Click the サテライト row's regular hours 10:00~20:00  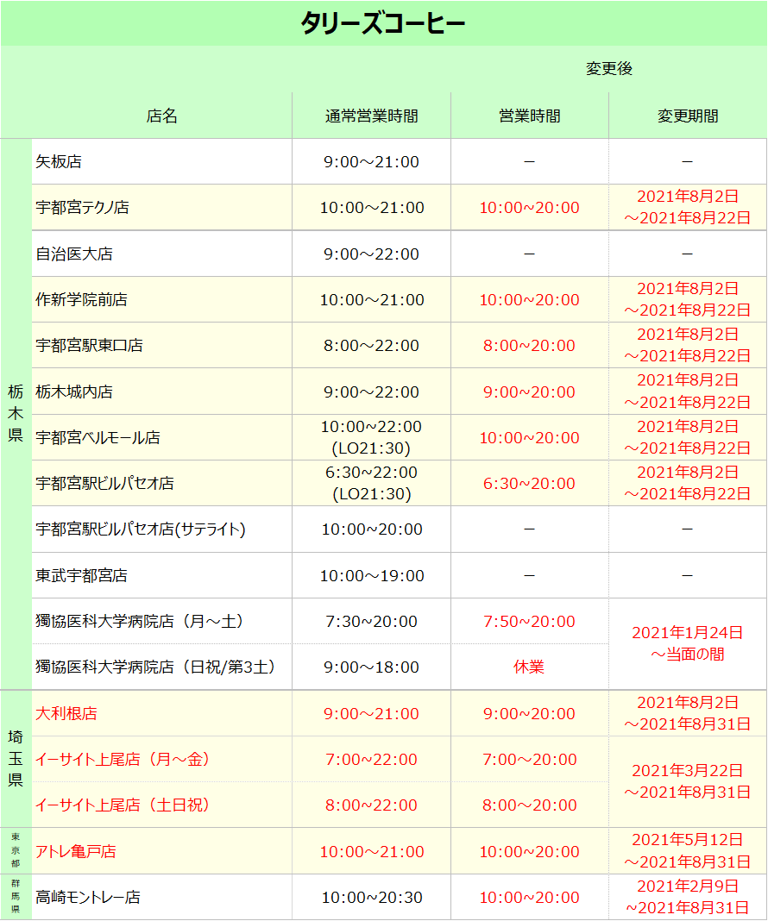tap(371, 529)
